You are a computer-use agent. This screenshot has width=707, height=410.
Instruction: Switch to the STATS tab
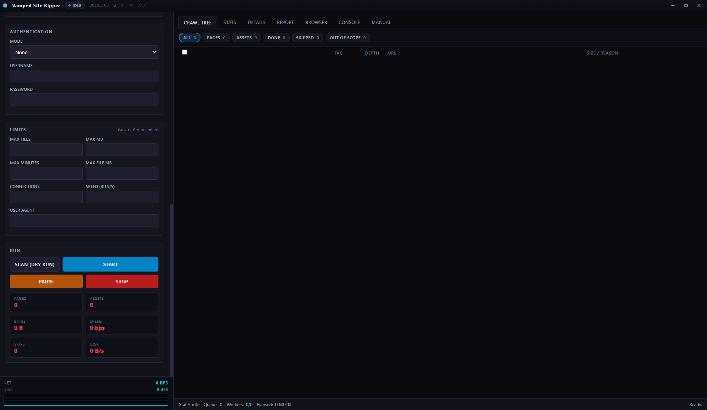tap(230, 23)
